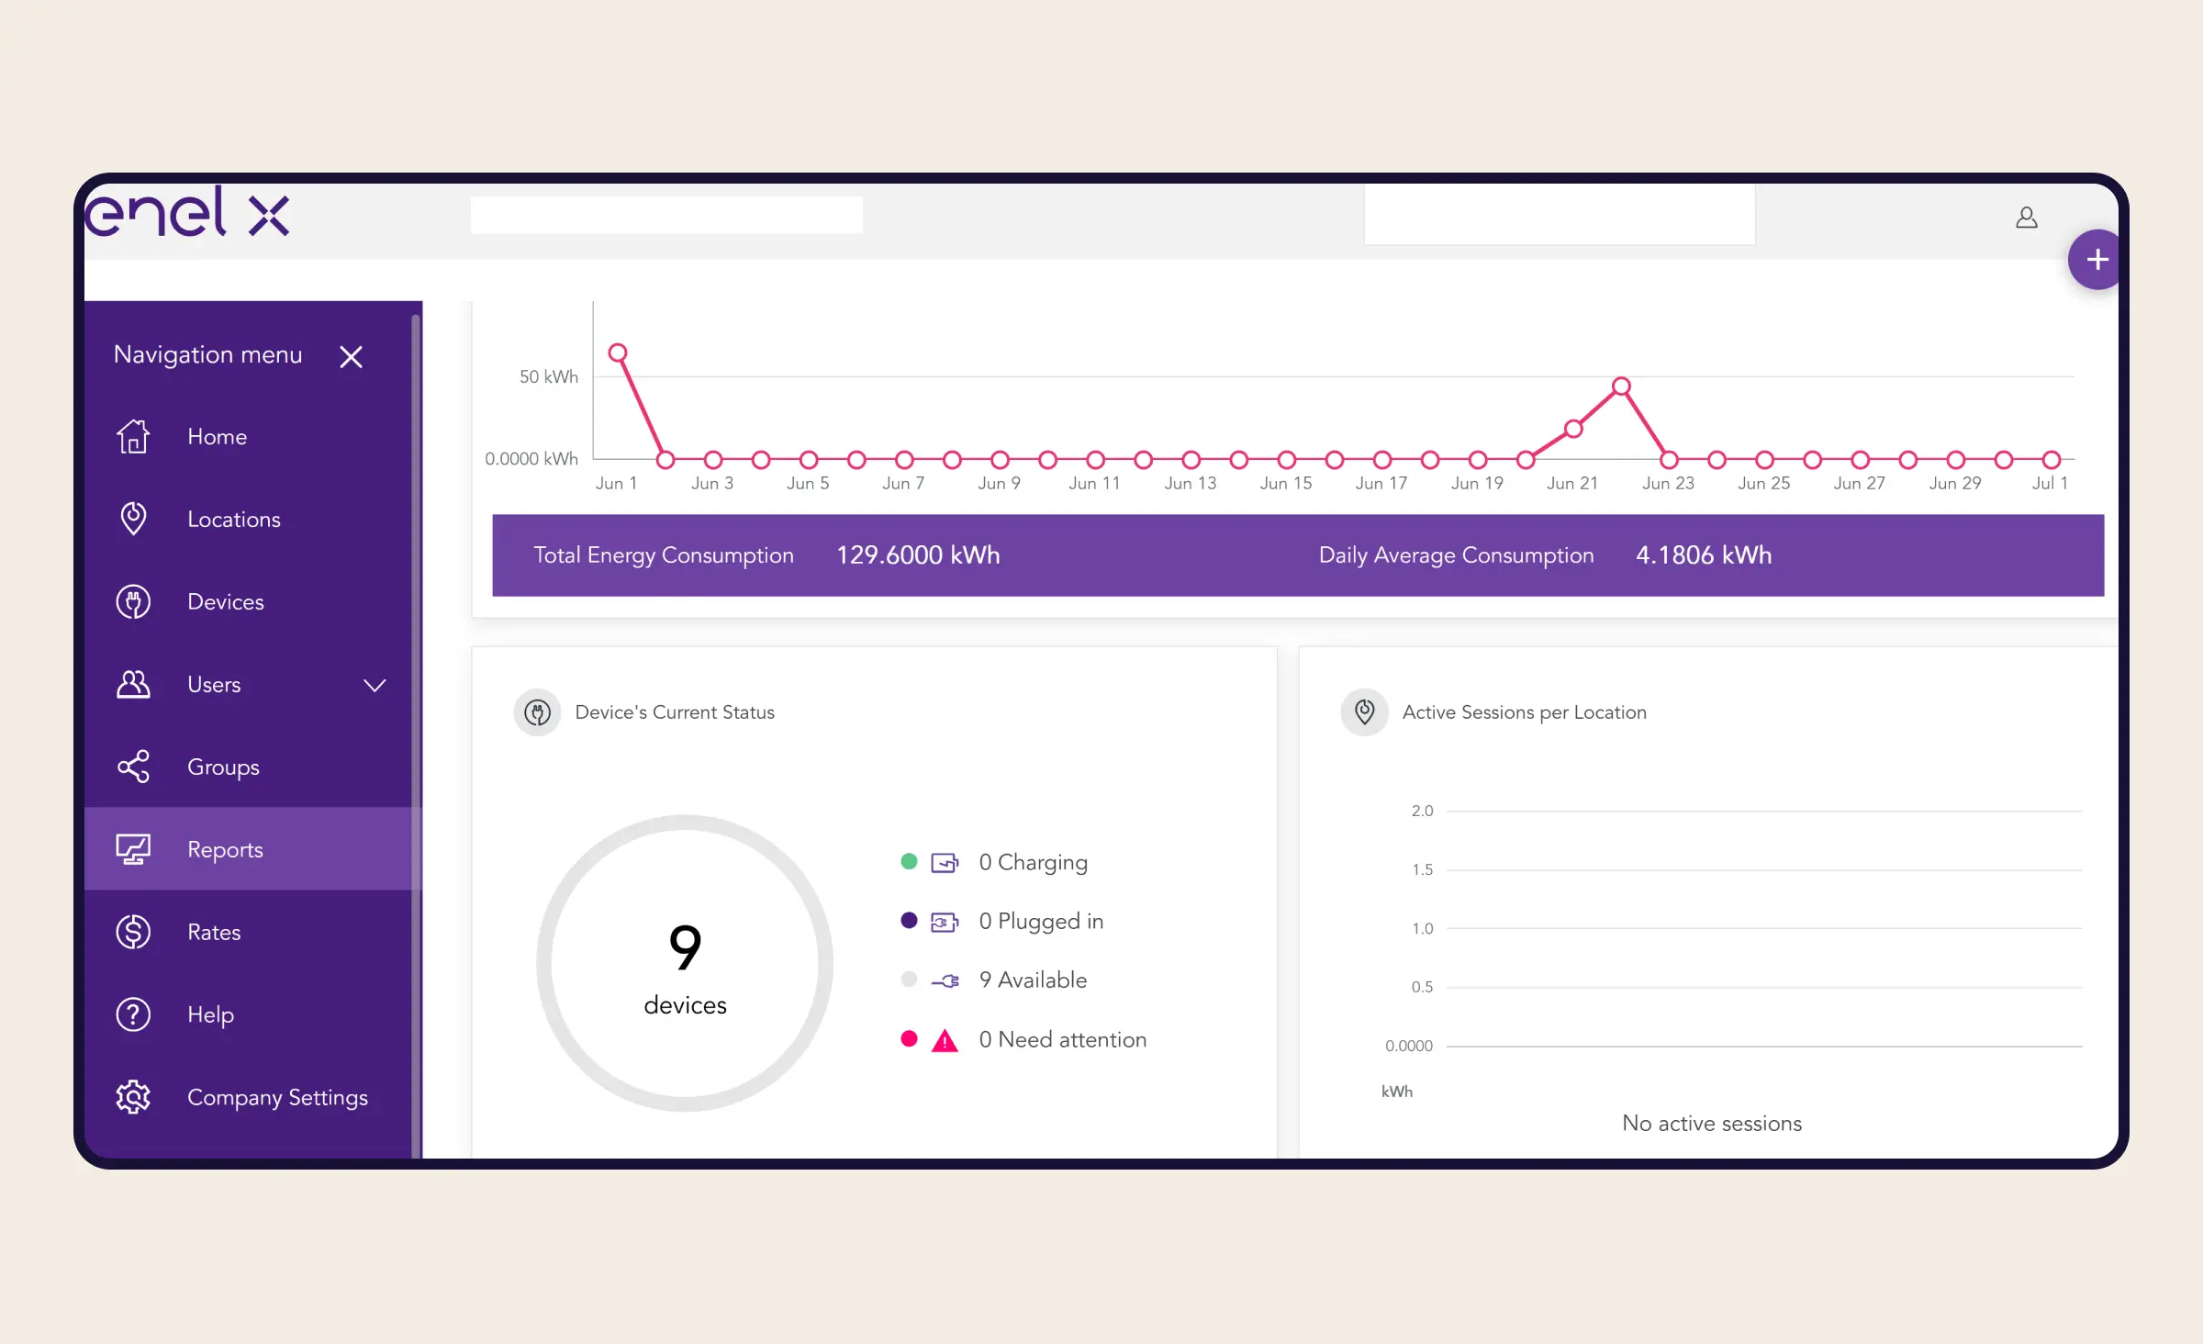Click the Groups network icon
Screen dimensions: 2203x1344
coord(130,767)
